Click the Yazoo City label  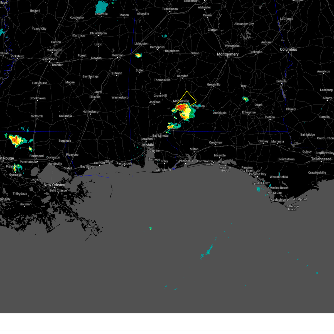39,29
